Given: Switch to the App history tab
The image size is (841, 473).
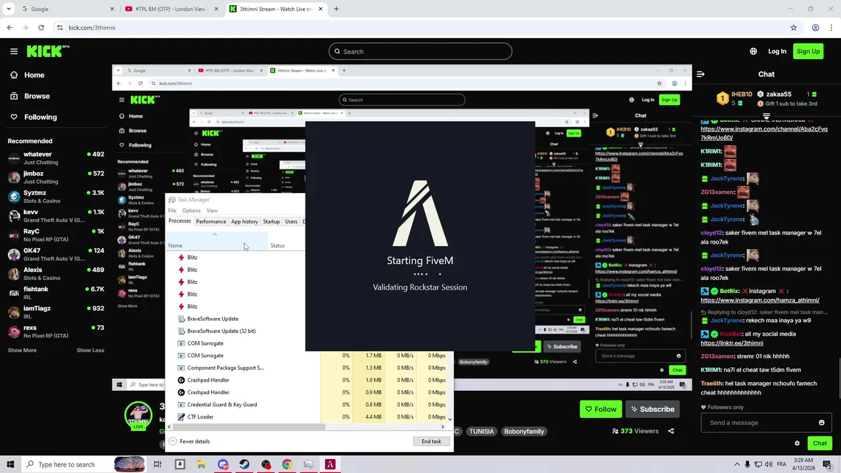Looking at the screenshot, I should coord(244,221).
